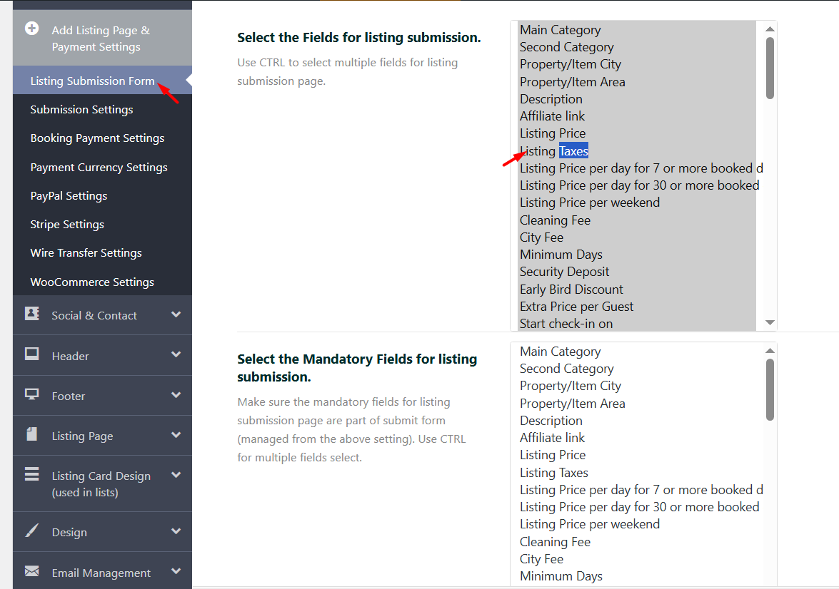
Task: Click the Social & Contact person icon
Action: click(x=32, y=314)
